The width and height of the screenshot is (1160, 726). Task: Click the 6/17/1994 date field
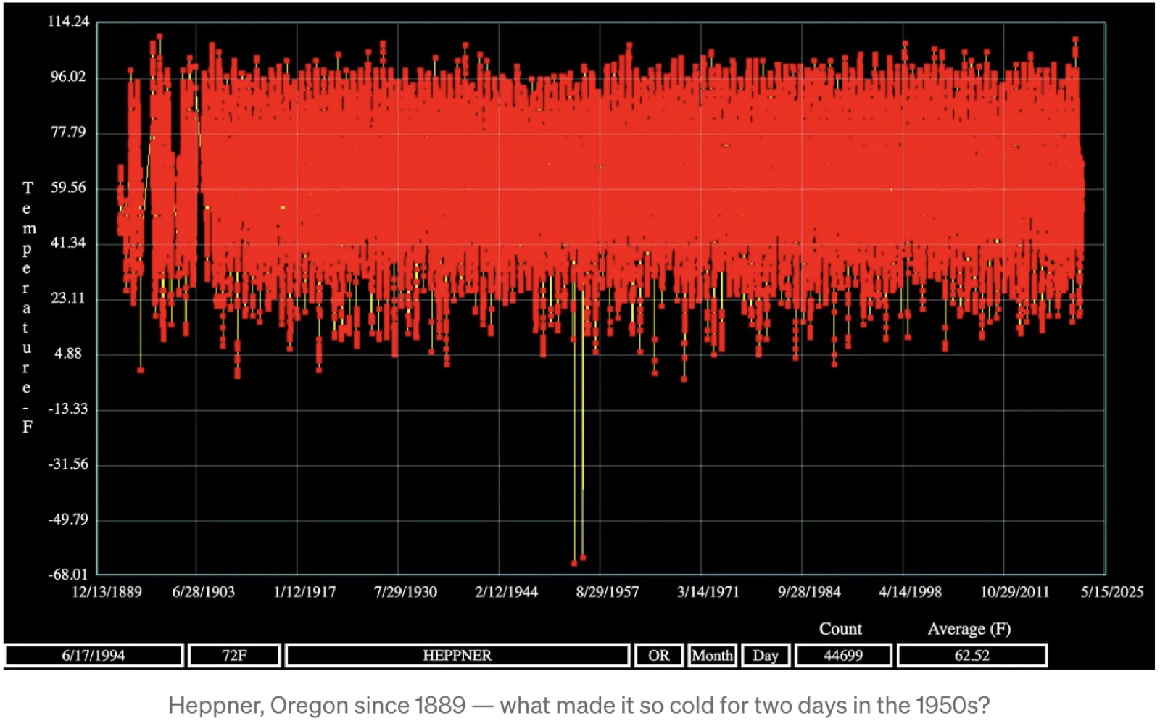(x=94, y=655)
